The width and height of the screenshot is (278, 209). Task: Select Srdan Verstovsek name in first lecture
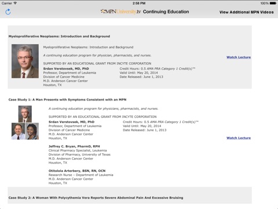click(66, 69)
